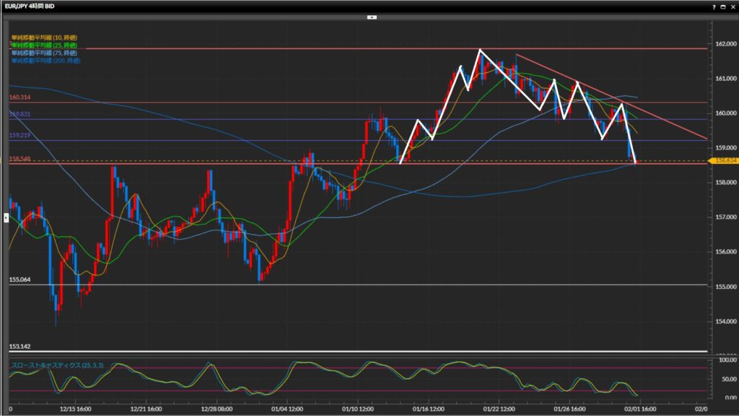The image size is (739, 416).
Task: Maximize the EUR/JPY chart window
Action: [x=722, y=6]
